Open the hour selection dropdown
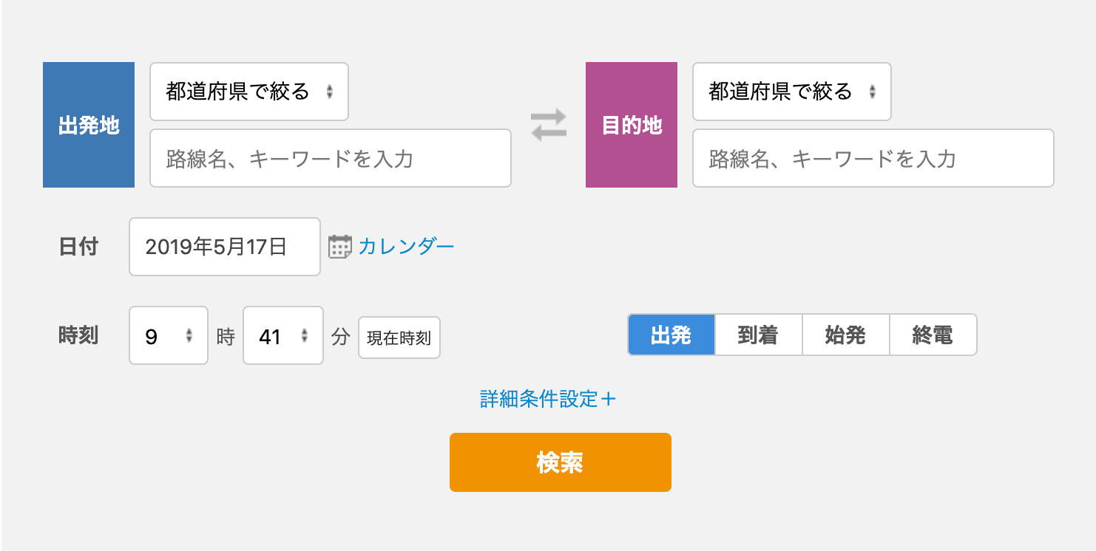1096x551 pixels. (168, 335)
